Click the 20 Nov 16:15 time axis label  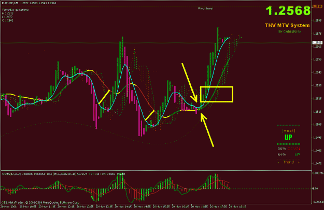(x=180, y=206)
